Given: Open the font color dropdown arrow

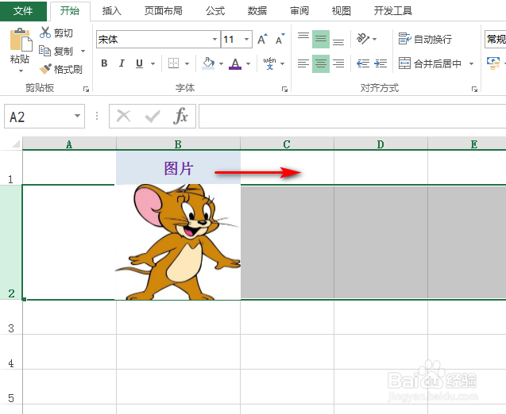Looking at the screenshot, I should (248, 63).
